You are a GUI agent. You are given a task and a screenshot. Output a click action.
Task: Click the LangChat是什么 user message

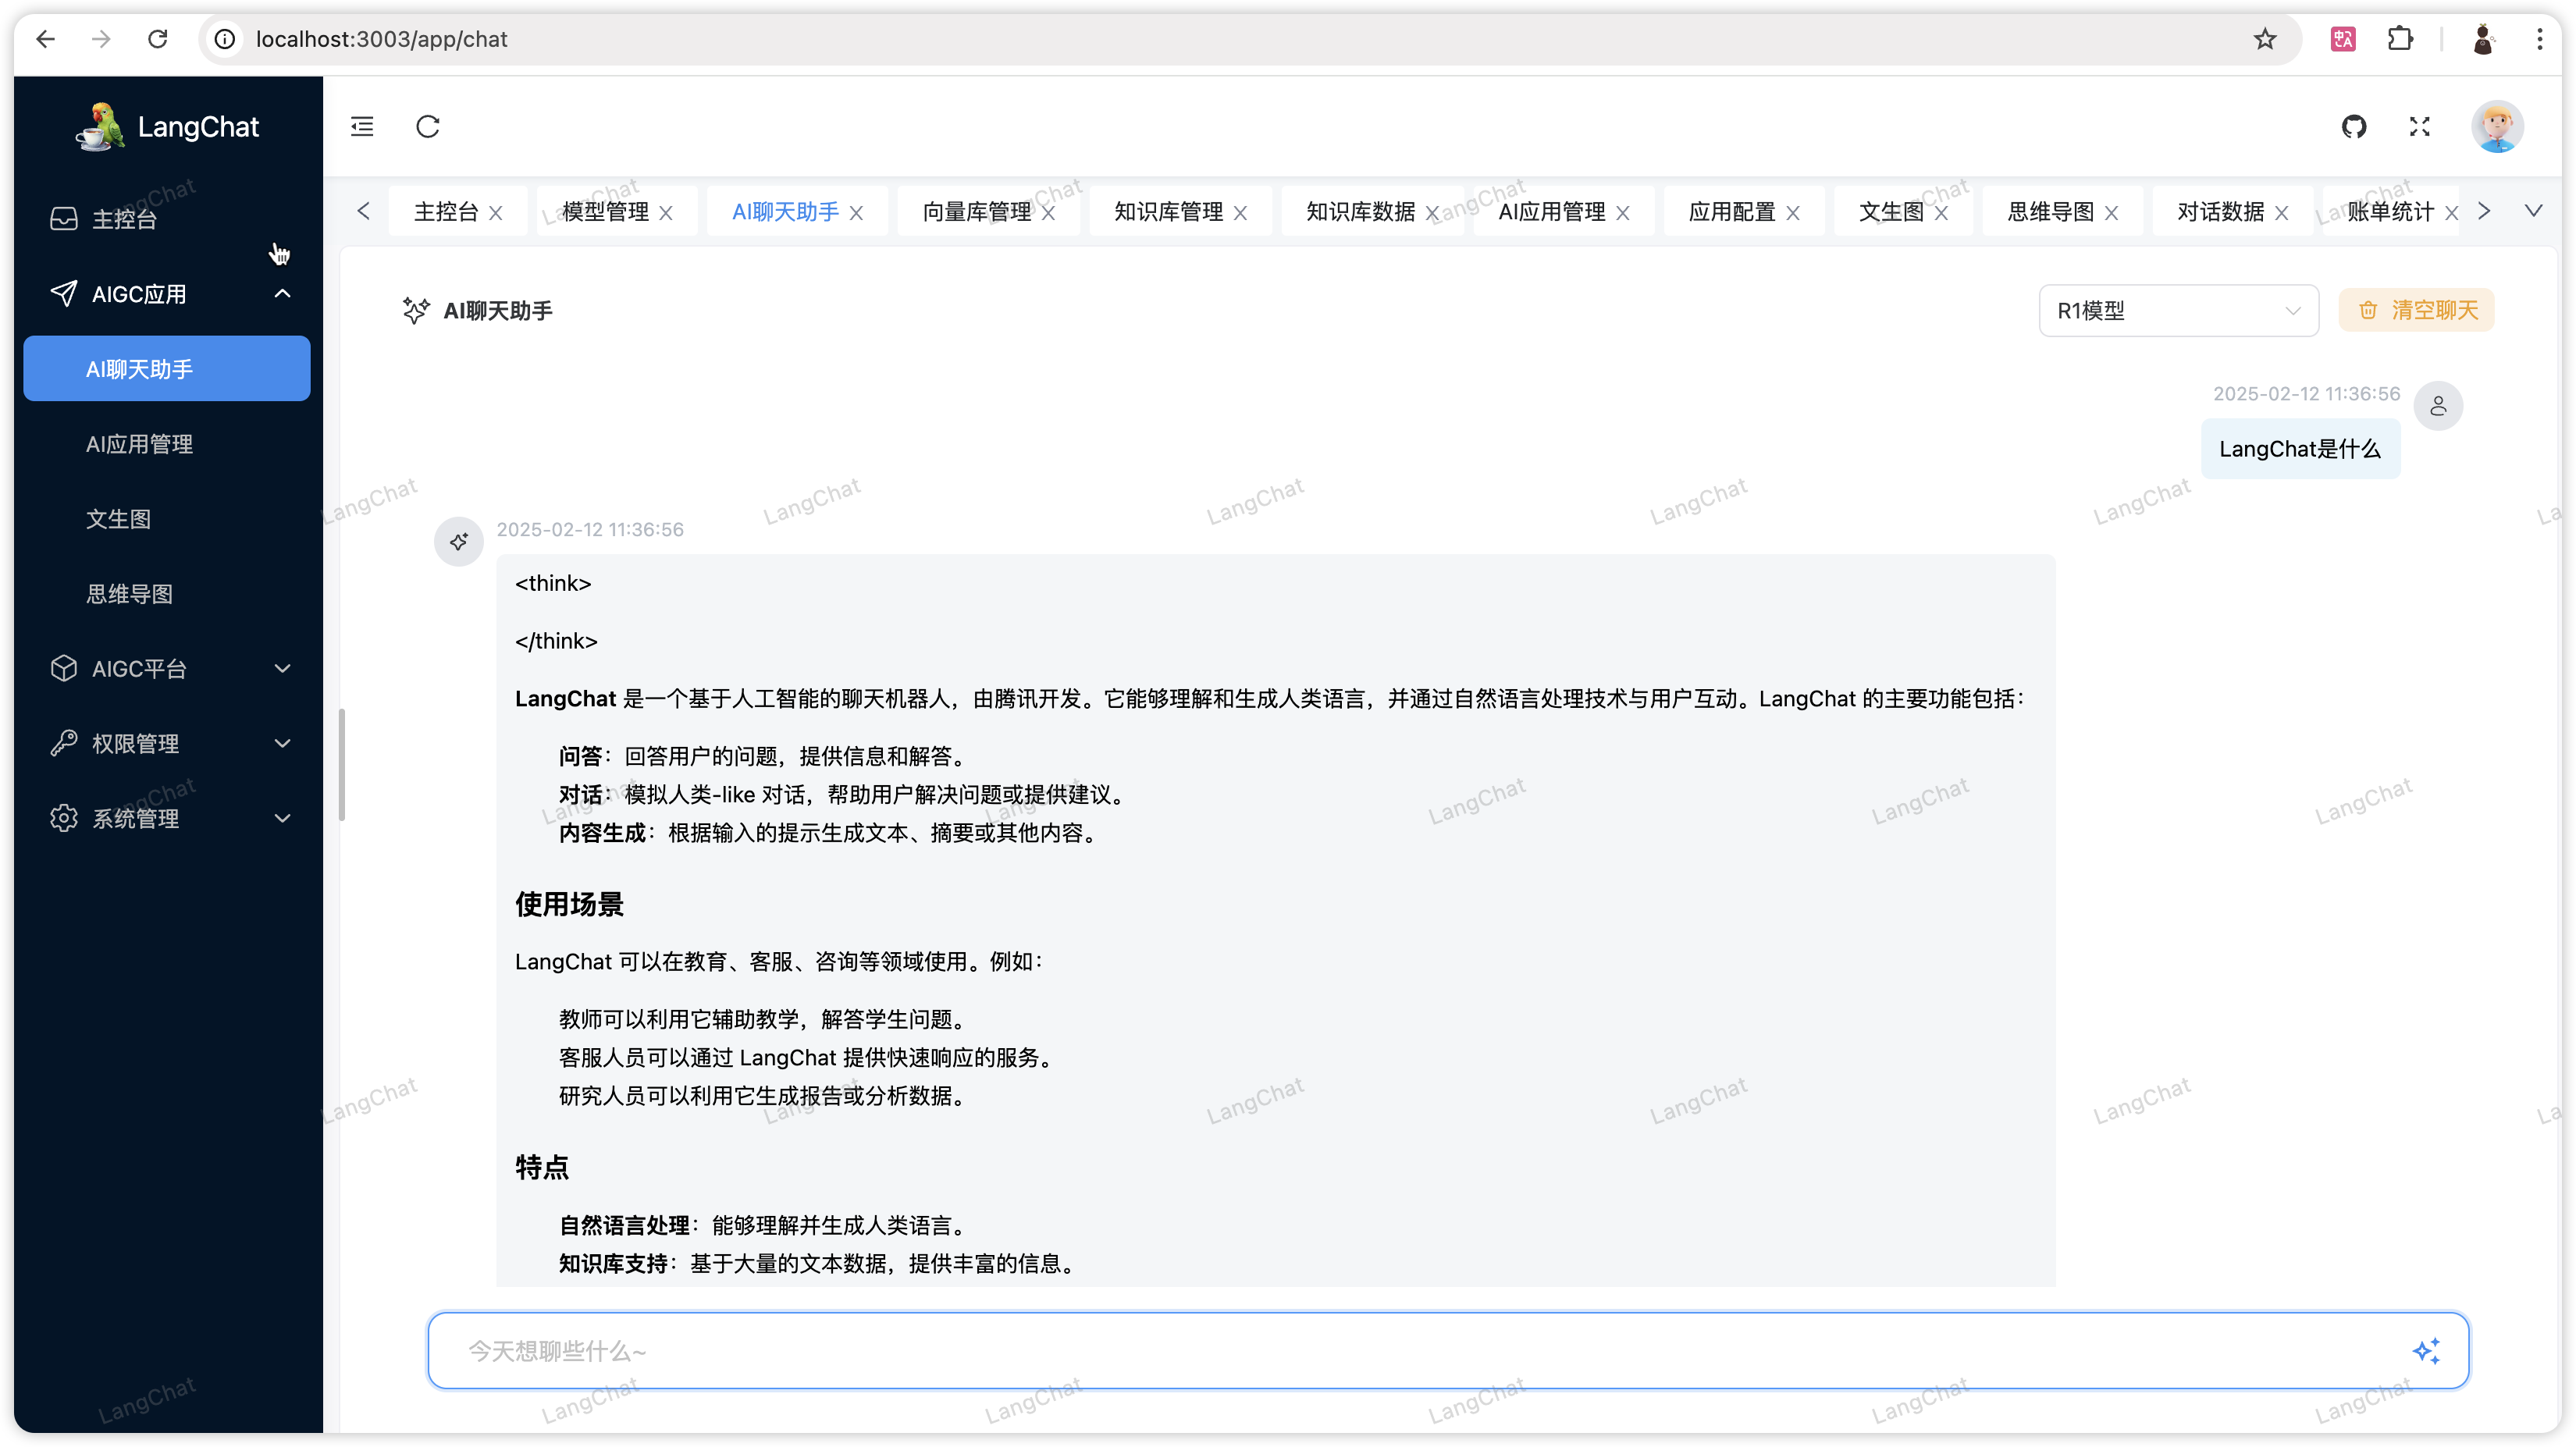(x=2300, y=449)
